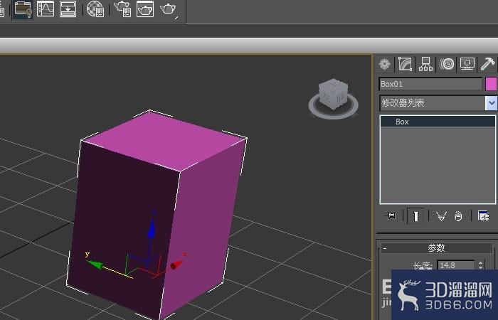
Task: Toggle the Graphite Modeling Tools ribbon
Action: click(23, 9)
